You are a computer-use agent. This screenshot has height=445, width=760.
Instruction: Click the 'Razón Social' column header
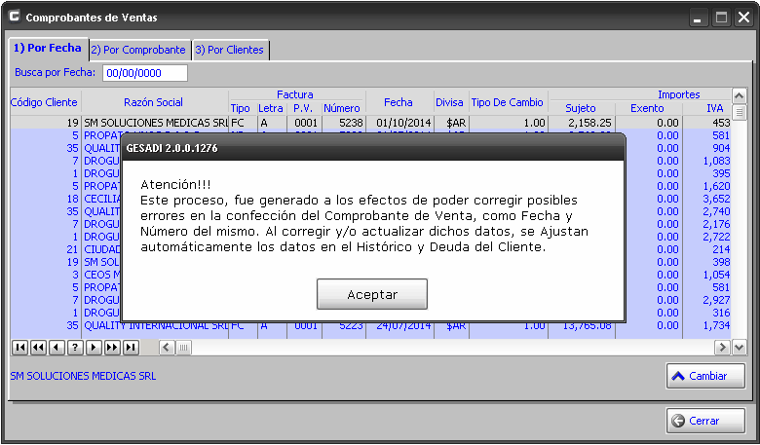pyautogui.click(x=154, y=102)
